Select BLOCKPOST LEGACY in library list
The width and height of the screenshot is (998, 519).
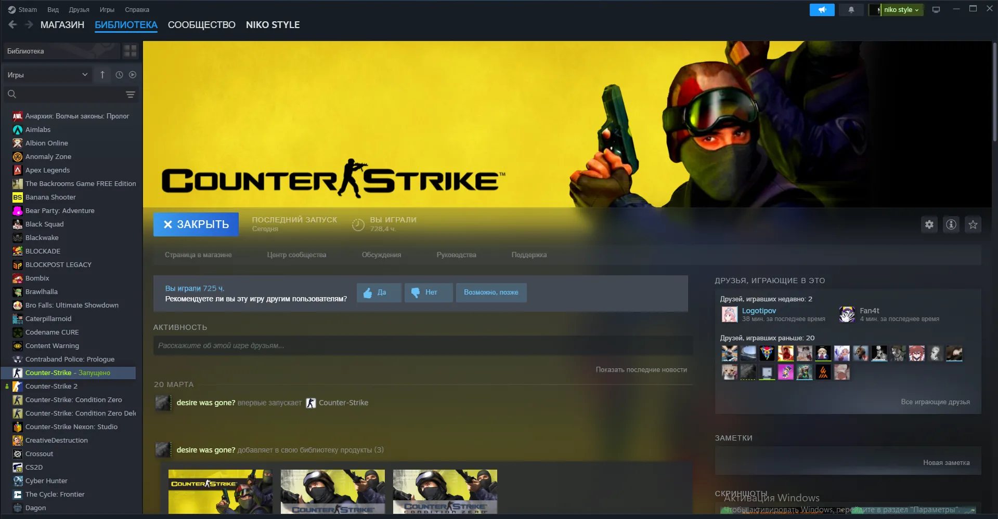[58, 265]
